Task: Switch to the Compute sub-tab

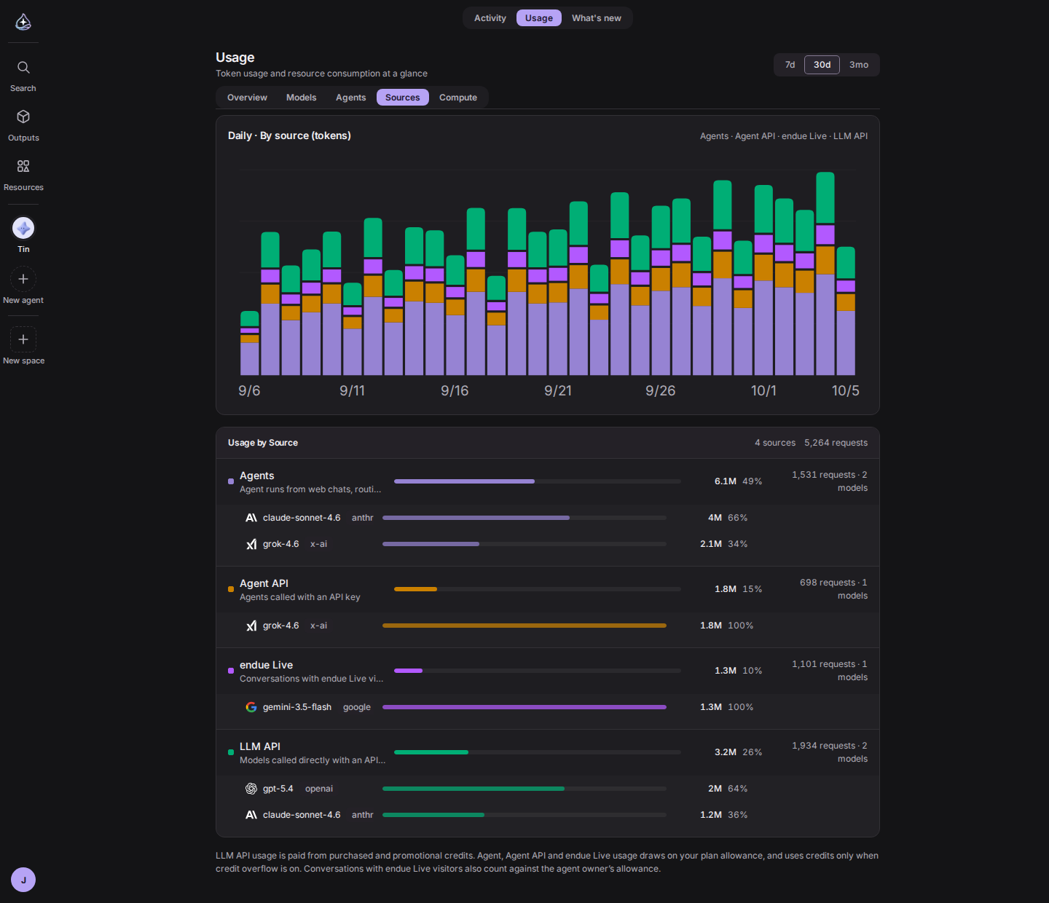Action: [458, 98]
